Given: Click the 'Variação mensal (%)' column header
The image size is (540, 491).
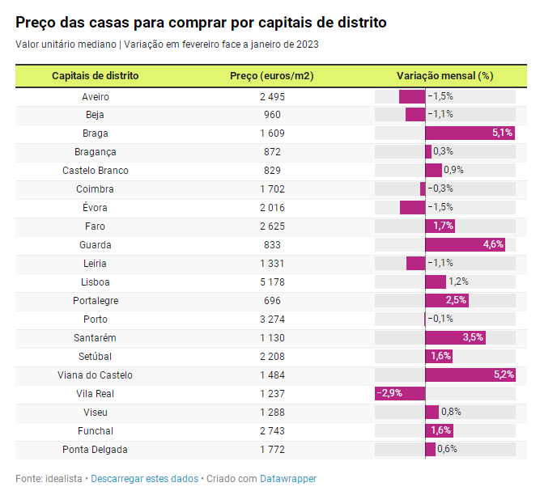Looking at the screenshot, I should pos(444,76).
